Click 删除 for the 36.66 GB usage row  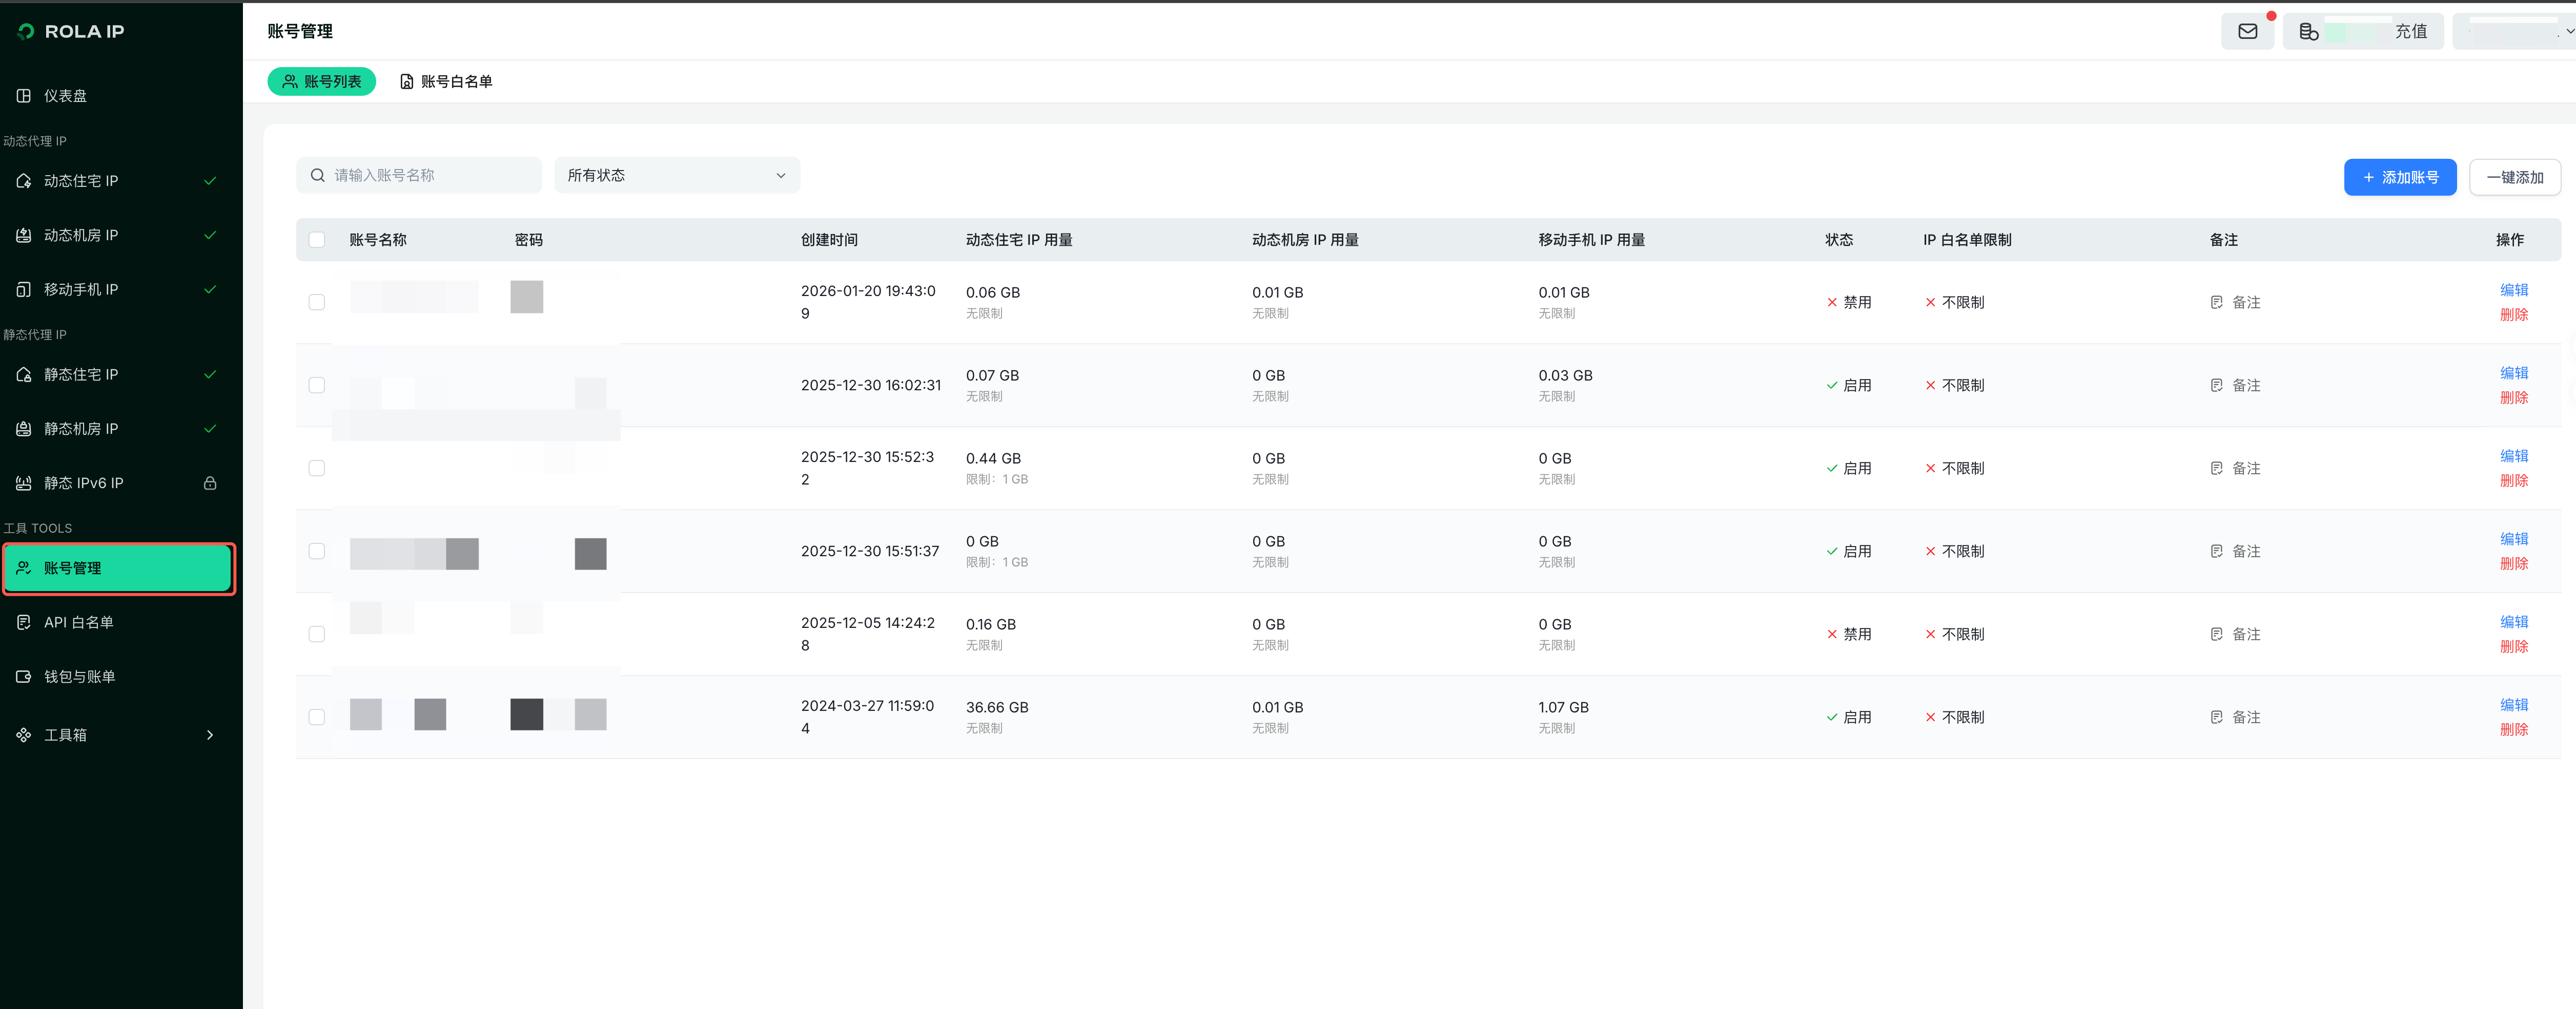tap(2513, 729)
